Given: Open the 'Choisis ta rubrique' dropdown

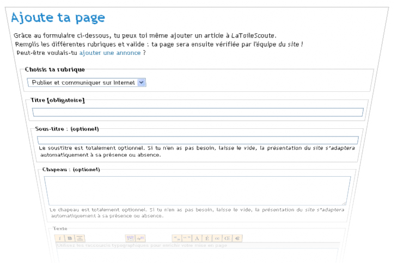Looking at the screenshot, I should tap(87, 83).
